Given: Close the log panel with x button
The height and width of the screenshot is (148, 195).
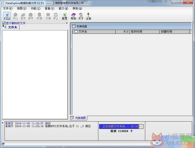Looking at the screenshot, I should (x=3, y=123).
